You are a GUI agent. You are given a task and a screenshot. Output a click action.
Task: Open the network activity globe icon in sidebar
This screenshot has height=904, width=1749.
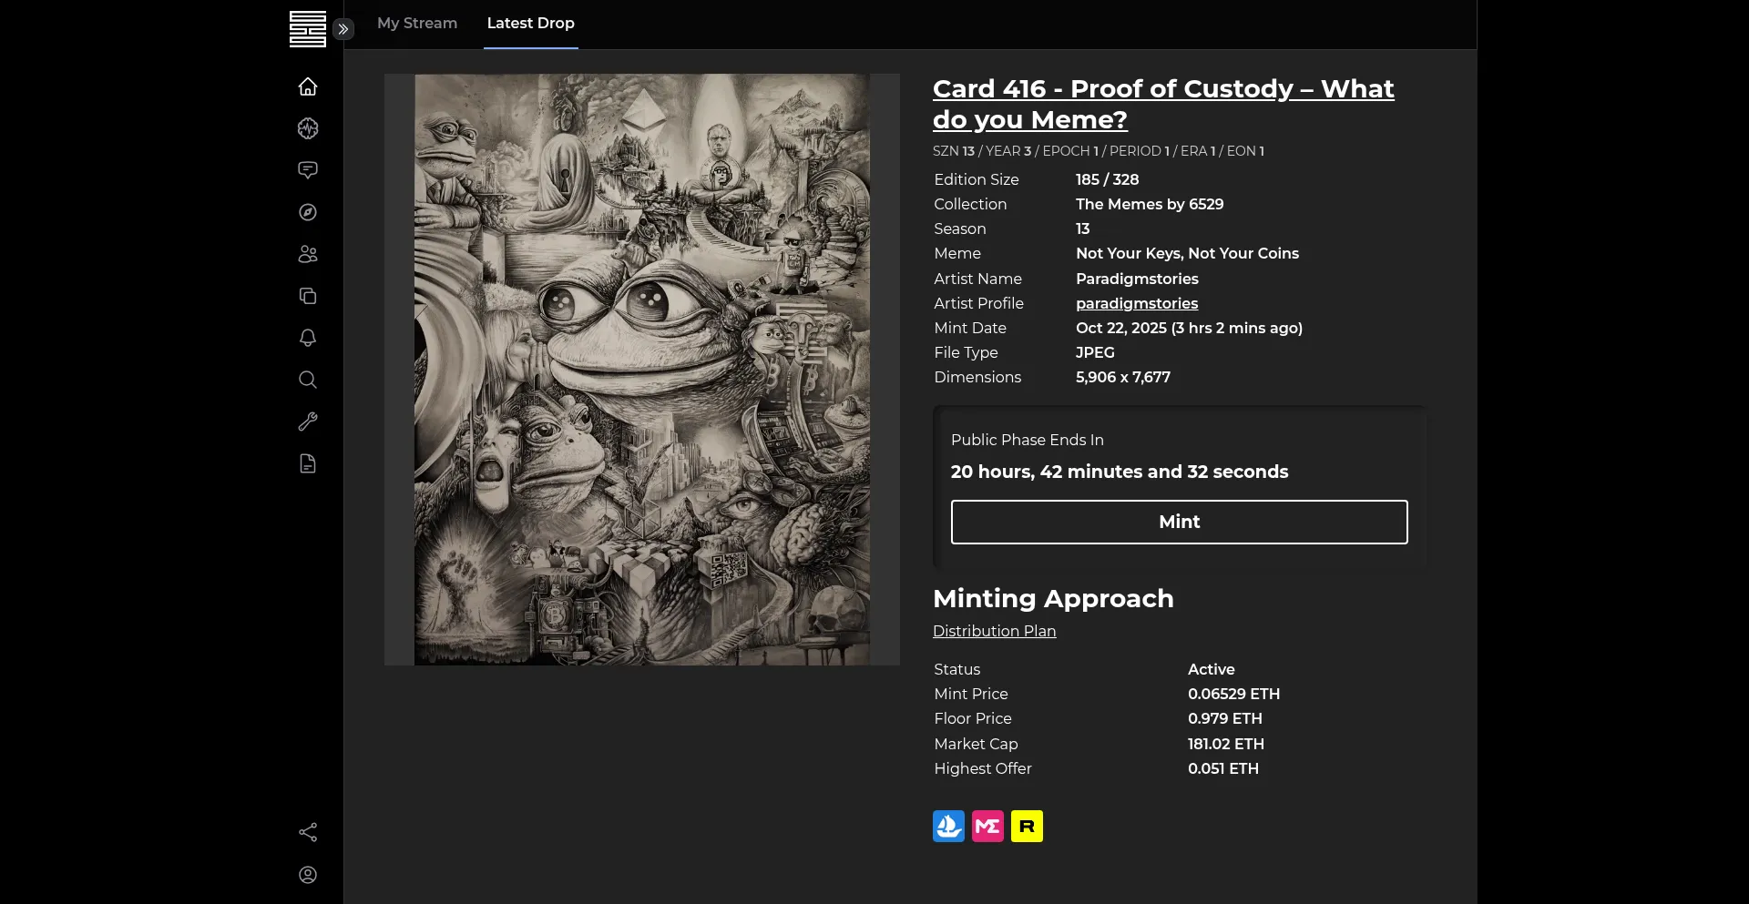[x=308, y=128]
